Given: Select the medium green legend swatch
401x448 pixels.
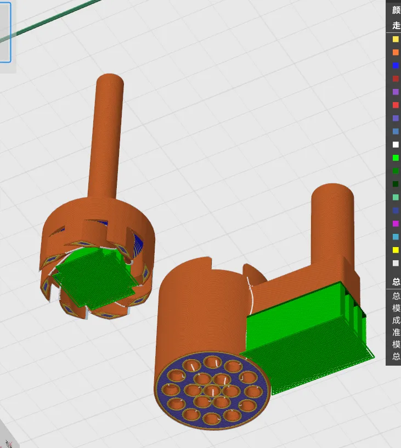Looking at the screenshot, I should click(x=396, y=171).
